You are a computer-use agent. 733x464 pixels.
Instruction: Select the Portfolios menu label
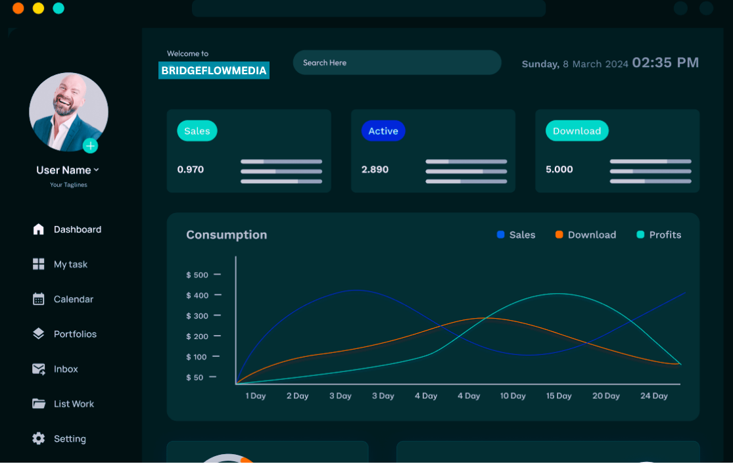click(75, 334)
